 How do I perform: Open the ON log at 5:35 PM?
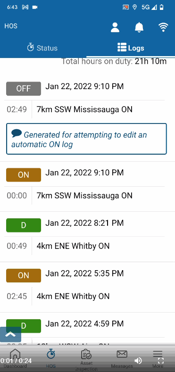(x=24, y=275)
